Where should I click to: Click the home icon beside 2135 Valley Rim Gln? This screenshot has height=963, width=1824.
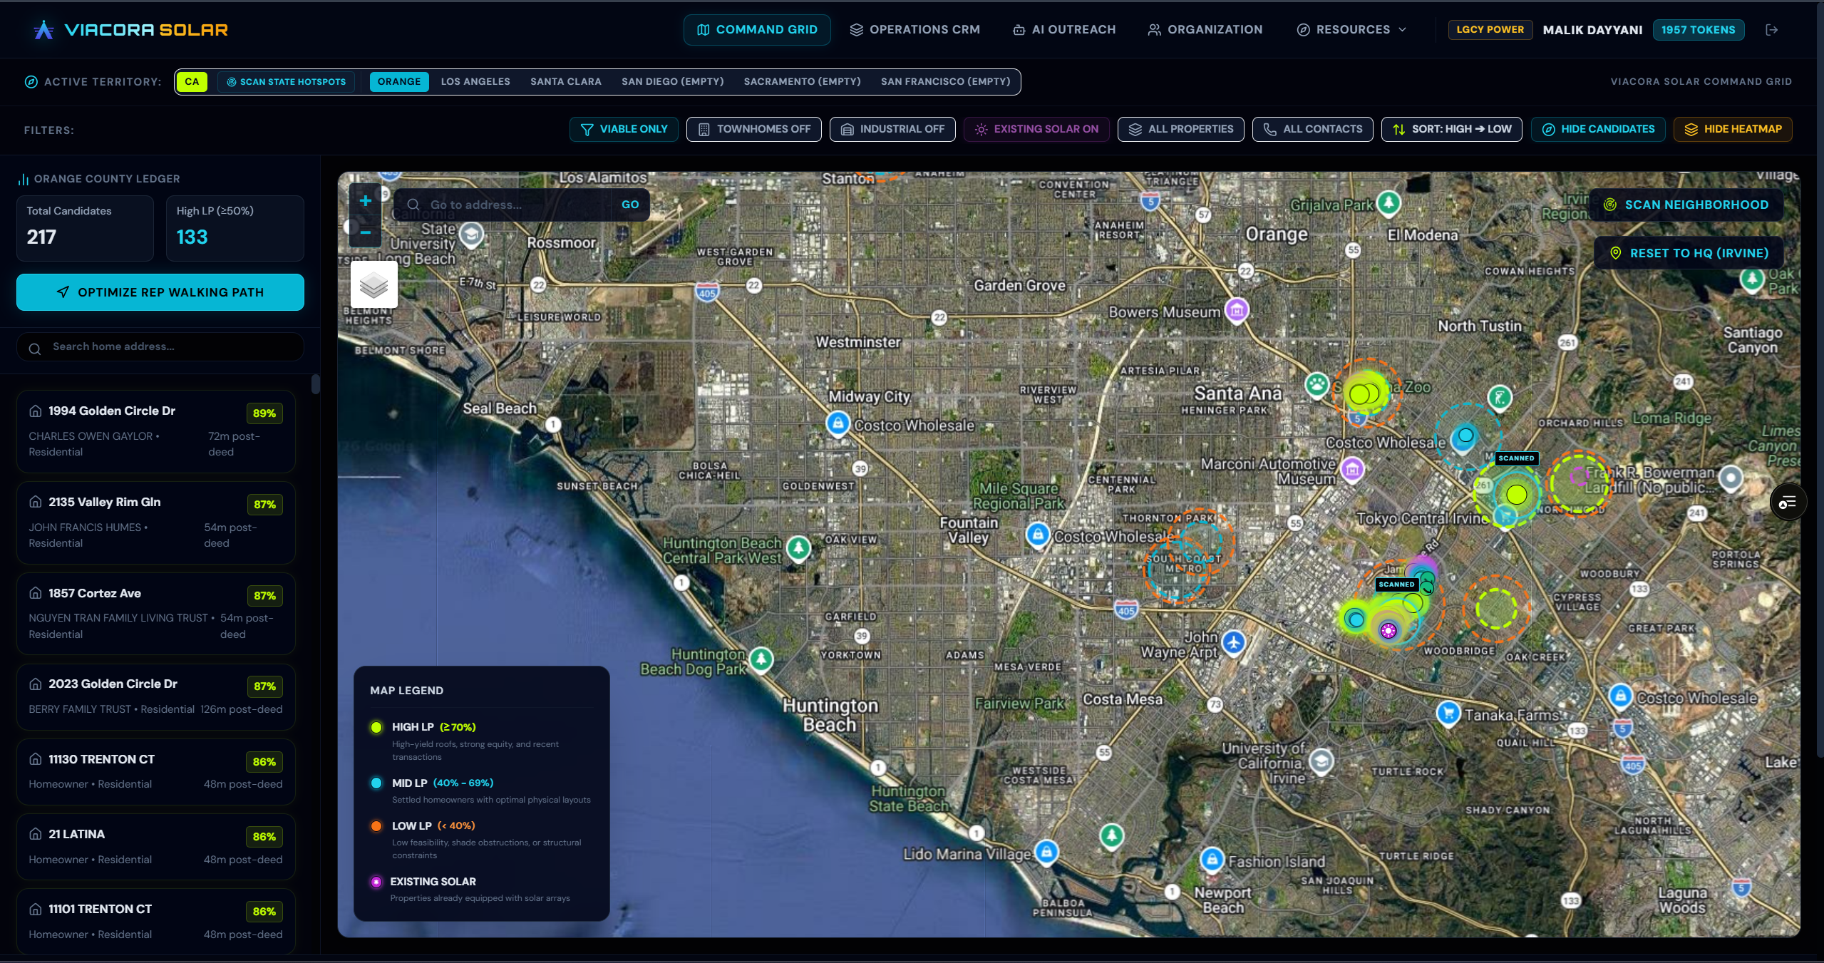(x=35, y=503)
